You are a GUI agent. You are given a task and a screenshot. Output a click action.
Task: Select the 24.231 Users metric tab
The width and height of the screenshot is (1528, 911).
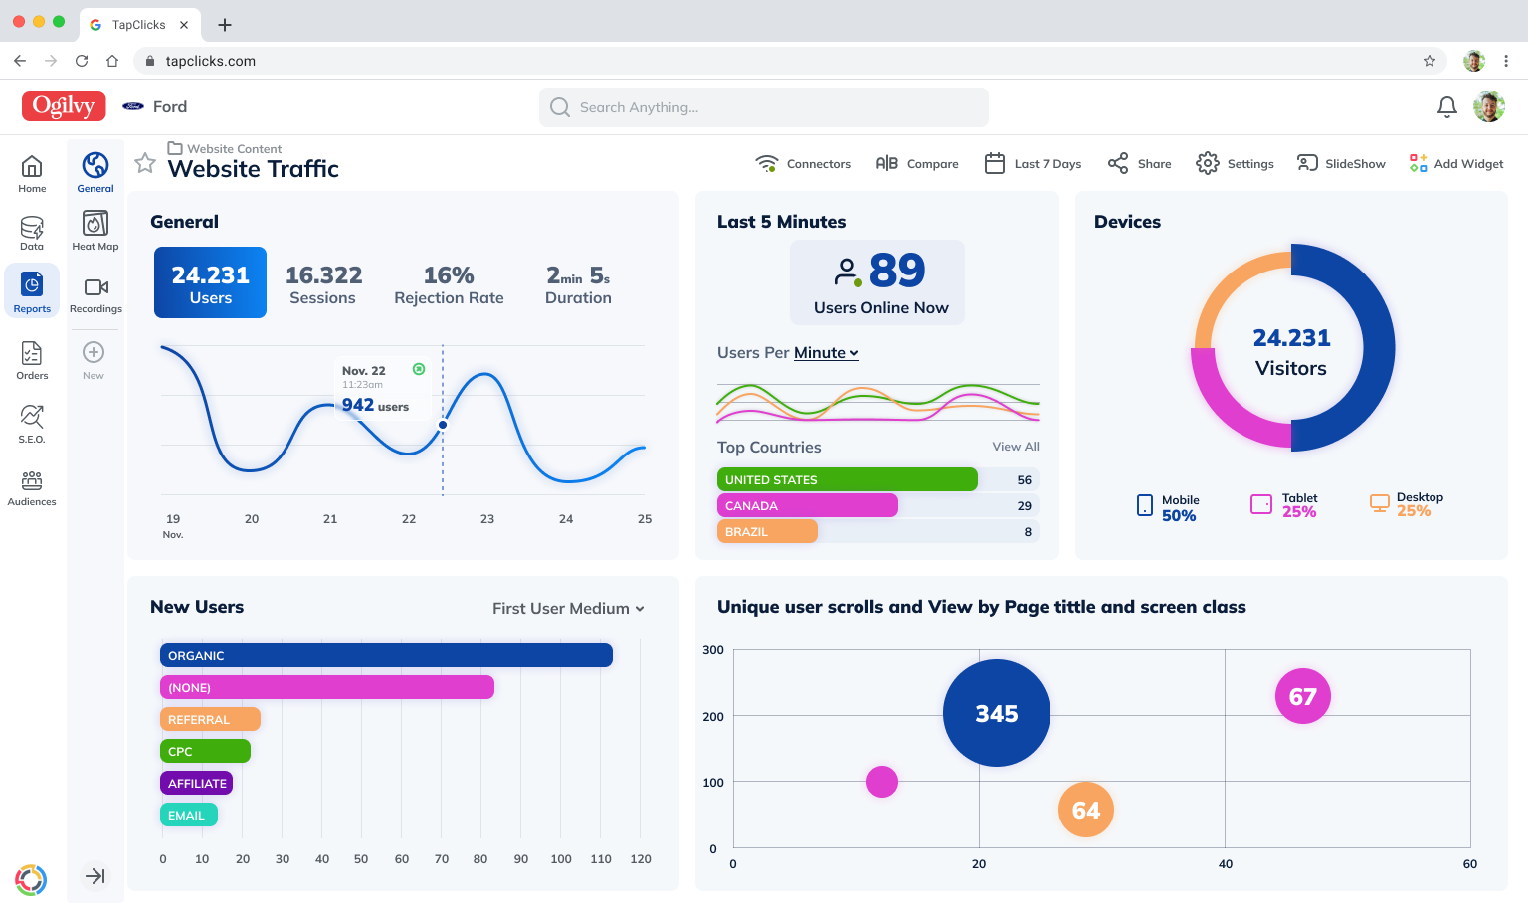coord(210,282)
